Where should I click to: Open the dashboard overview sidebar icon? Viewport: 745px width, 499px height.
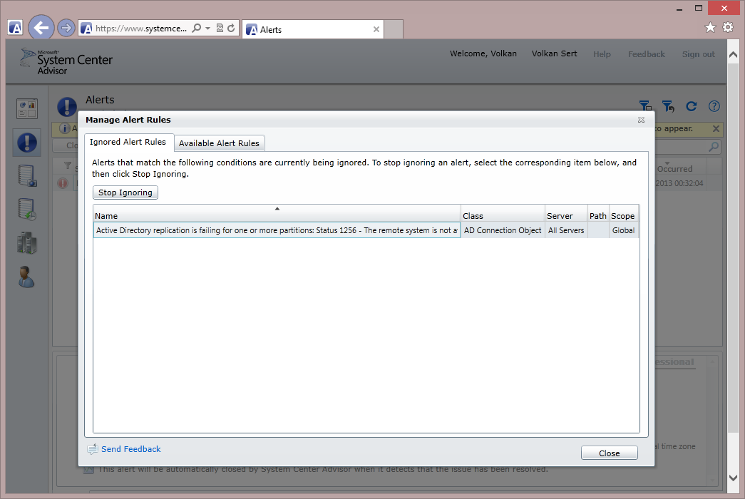(26, 109)
